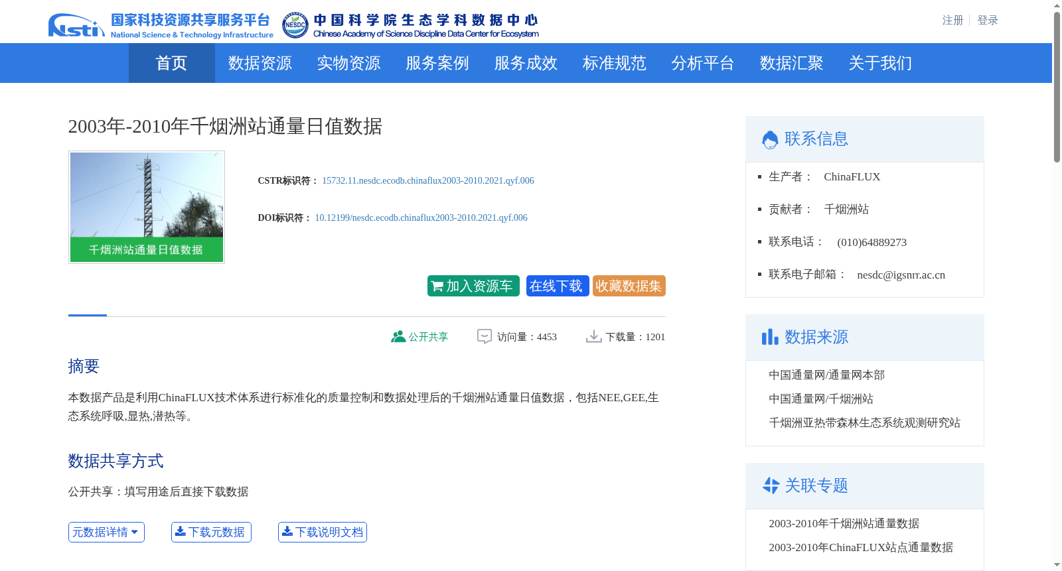Click the producer name ChinaFLUX

coord(852,176)
